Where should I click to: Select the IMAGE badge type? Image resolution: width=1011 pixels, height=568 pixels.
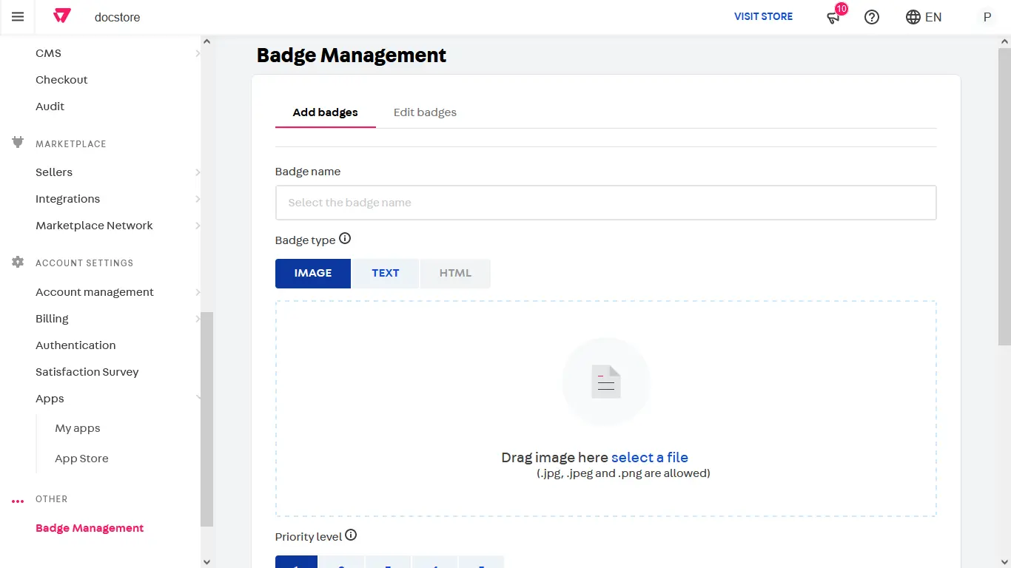click(x=313, y=273)
